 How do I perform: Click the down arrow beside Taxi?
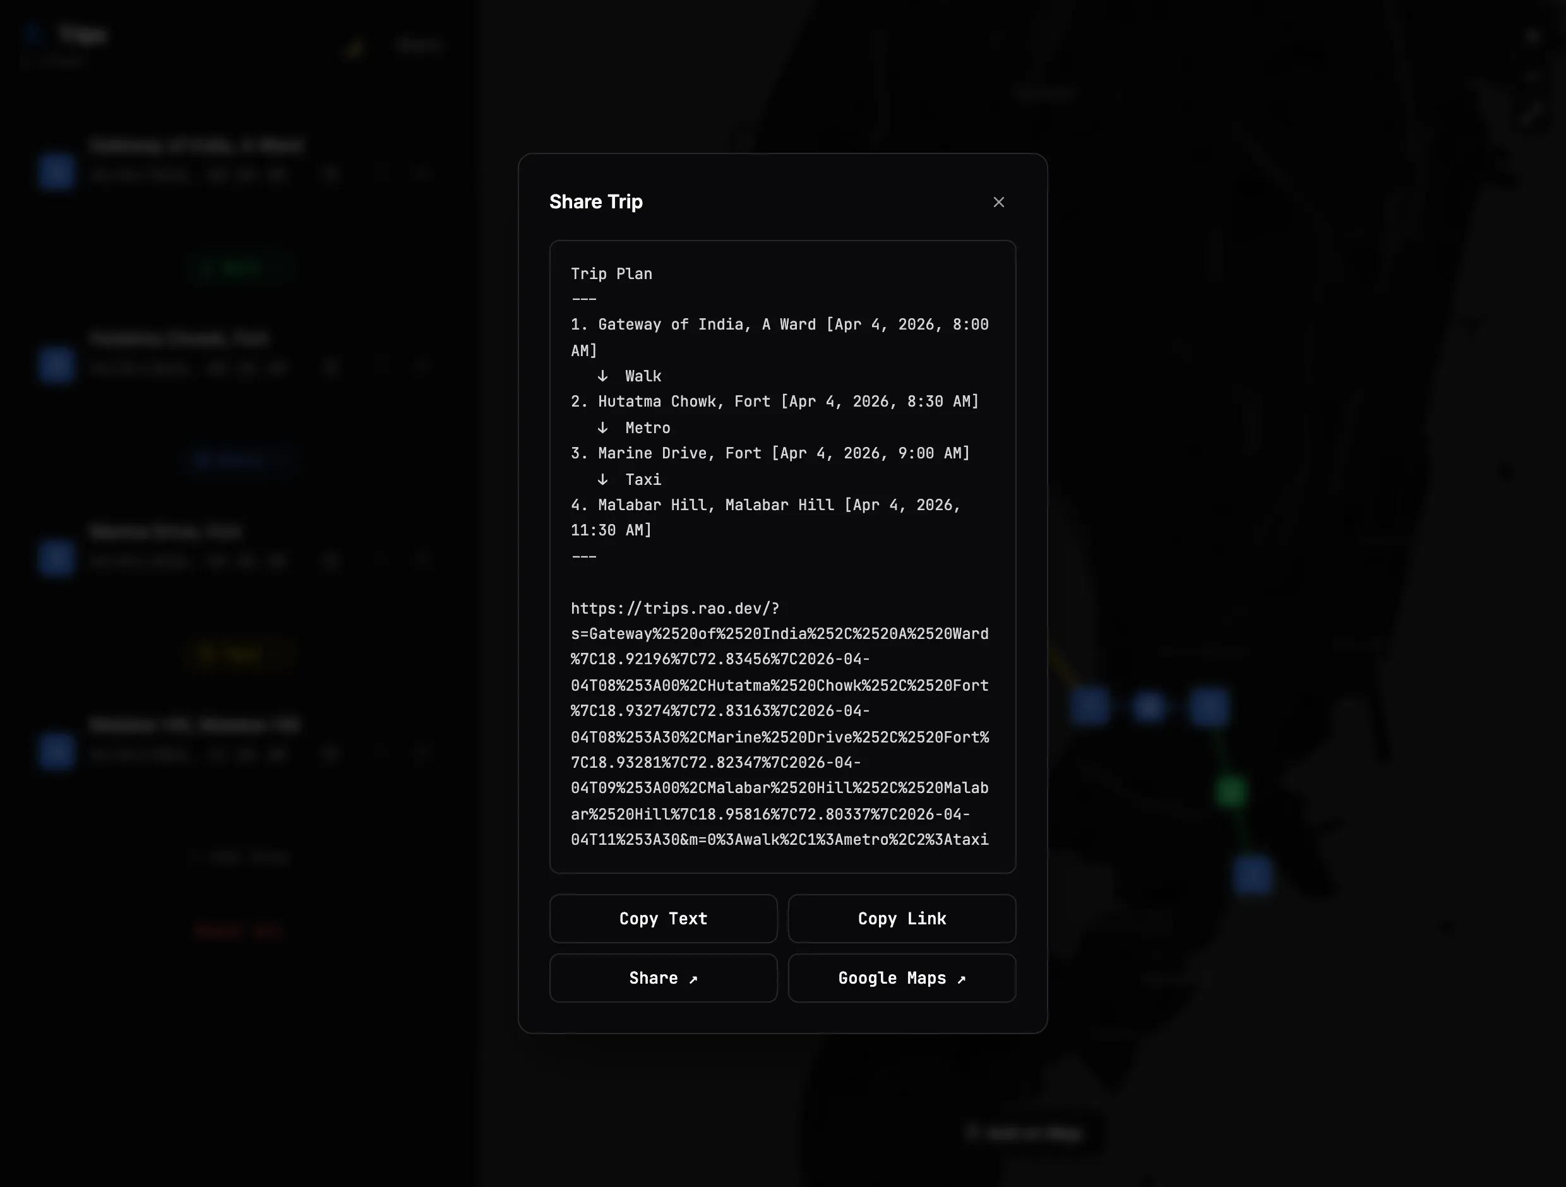602,479
